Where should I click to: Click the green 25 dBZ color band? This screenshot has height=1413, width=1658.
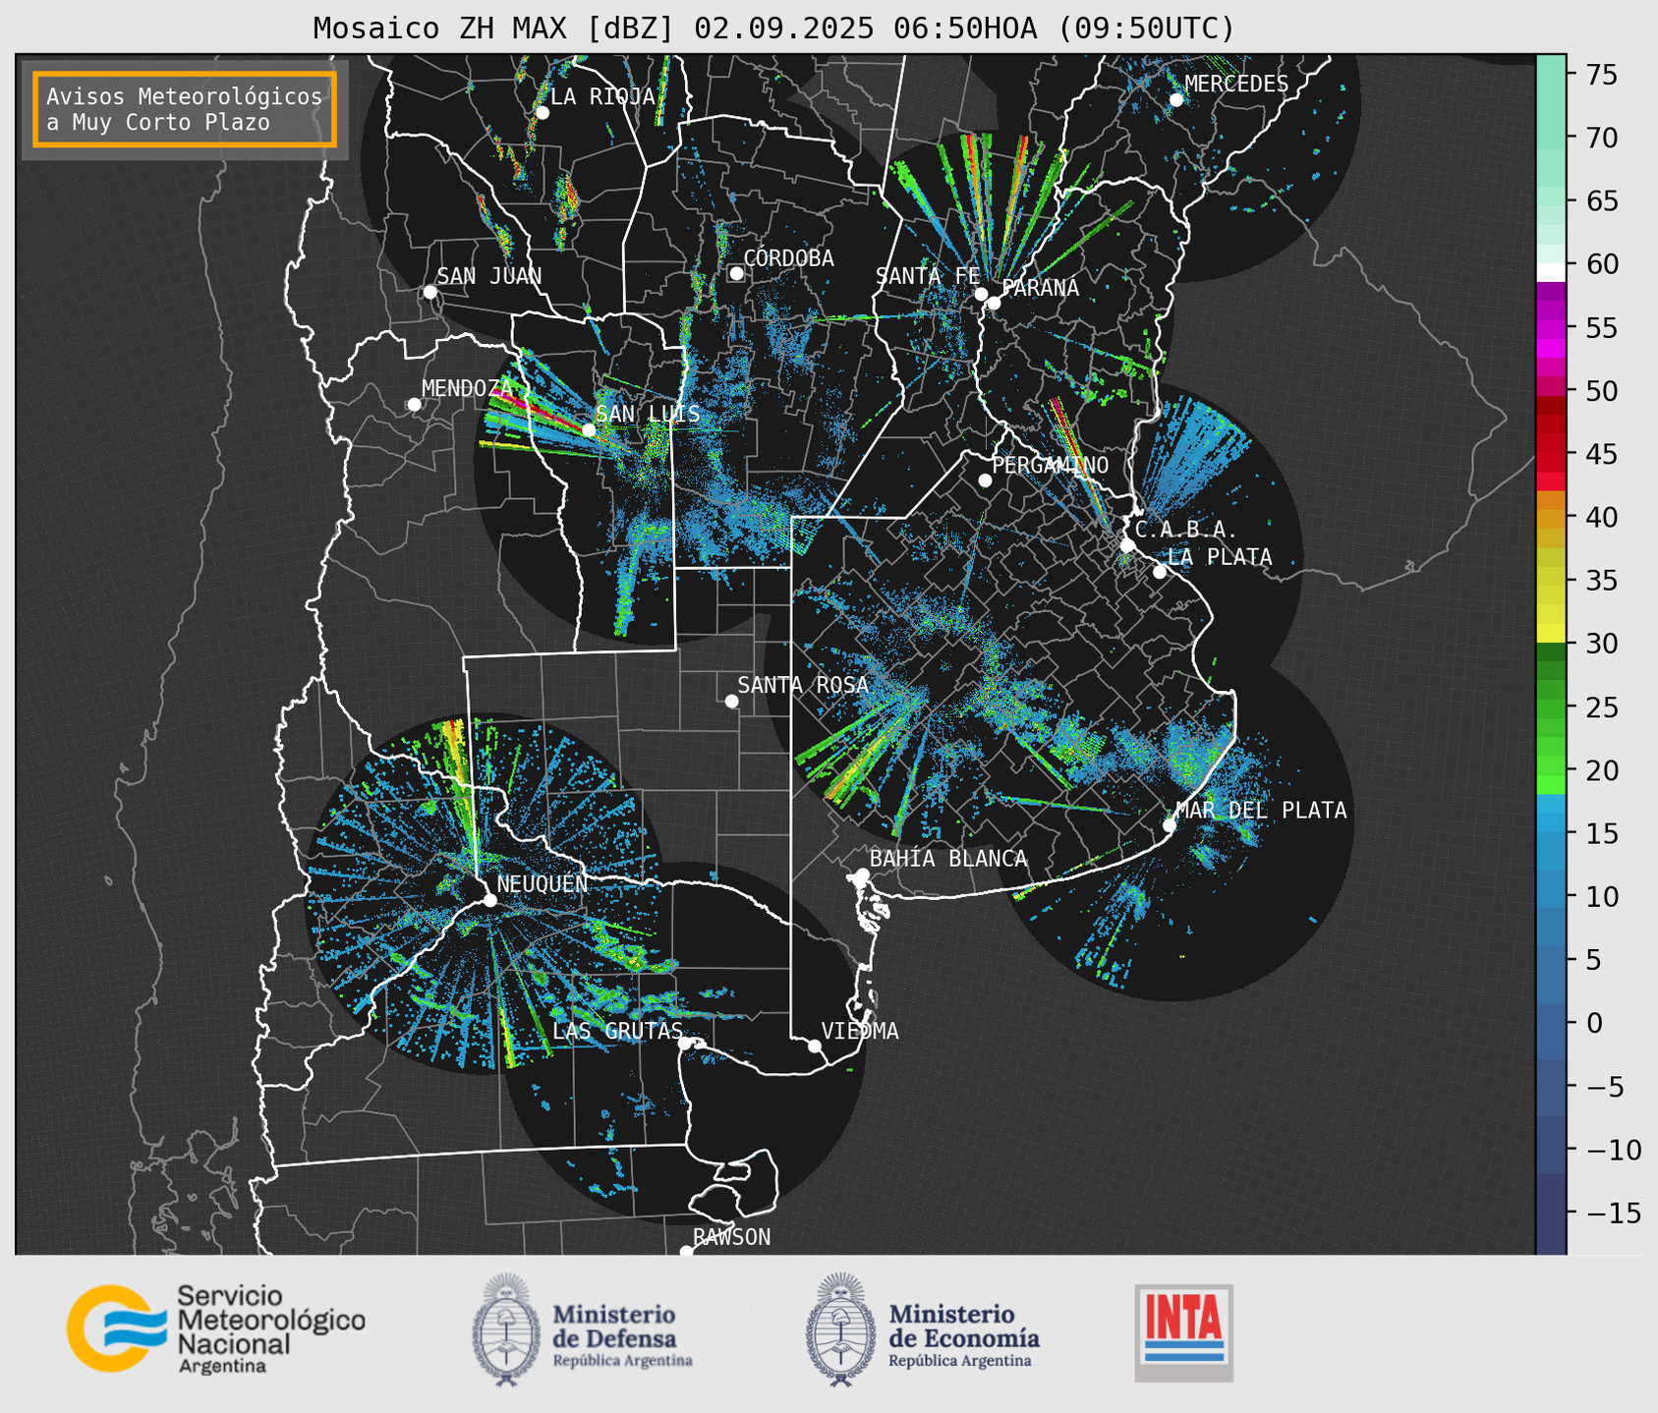[x=1551, y=707]
